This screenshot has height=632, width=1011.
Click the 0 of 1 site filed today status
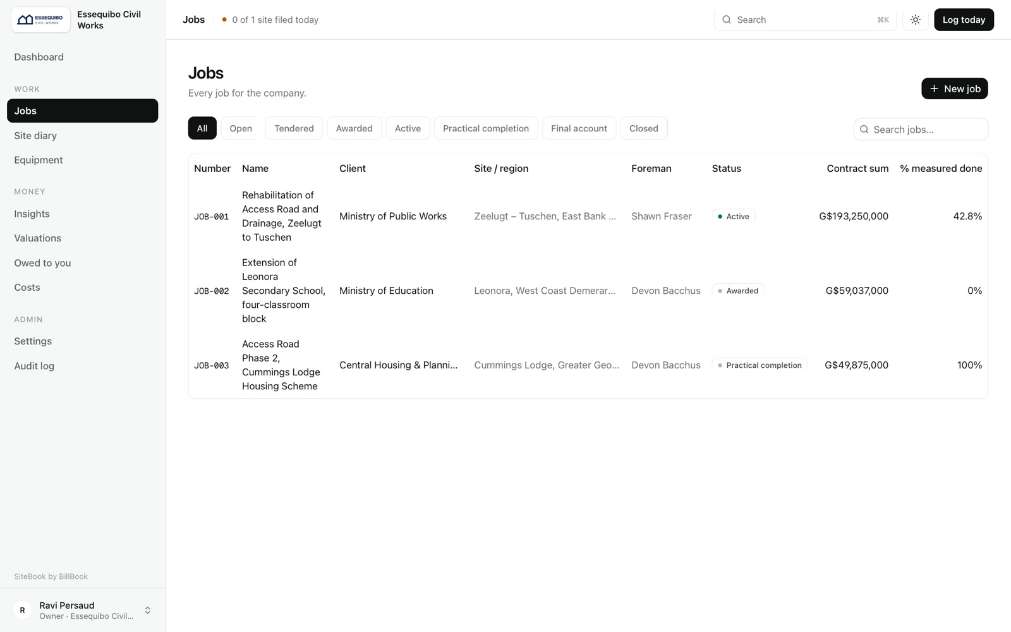point(270,20)
